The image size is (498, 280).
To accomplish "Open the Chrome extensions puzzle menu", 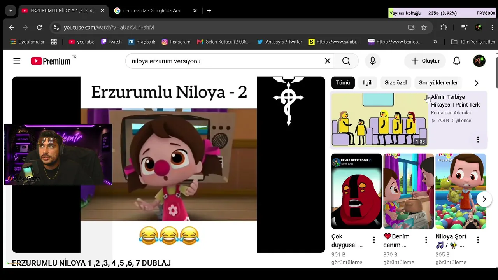I will 444,27.
